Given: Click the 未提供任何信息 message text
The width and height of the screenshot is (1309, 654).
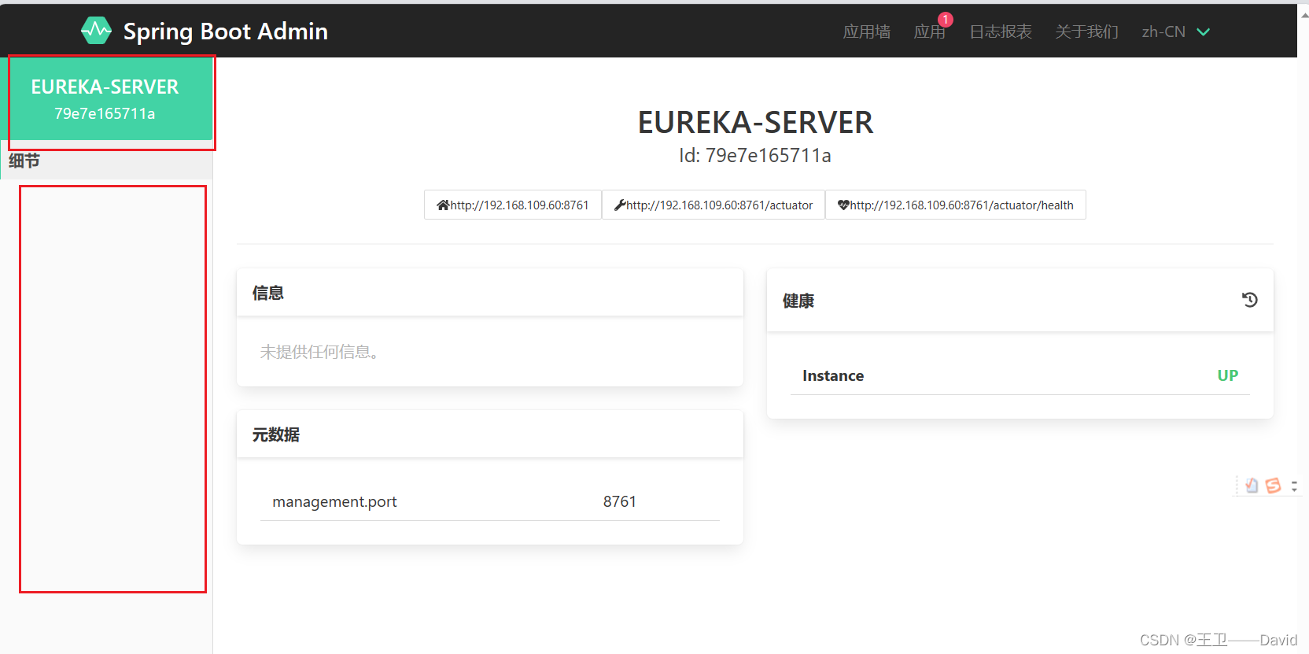Looking at the screenshot, I should [321, 352].
